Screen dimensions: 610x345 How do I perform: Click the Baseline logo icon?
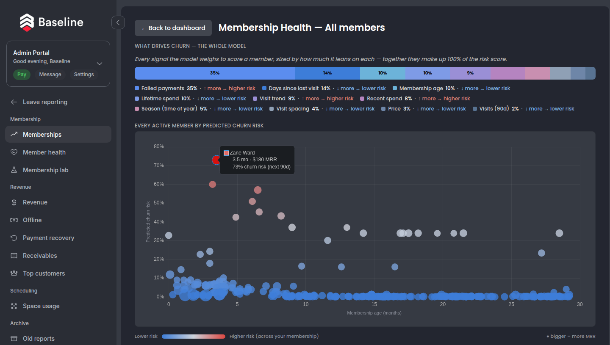27,22
